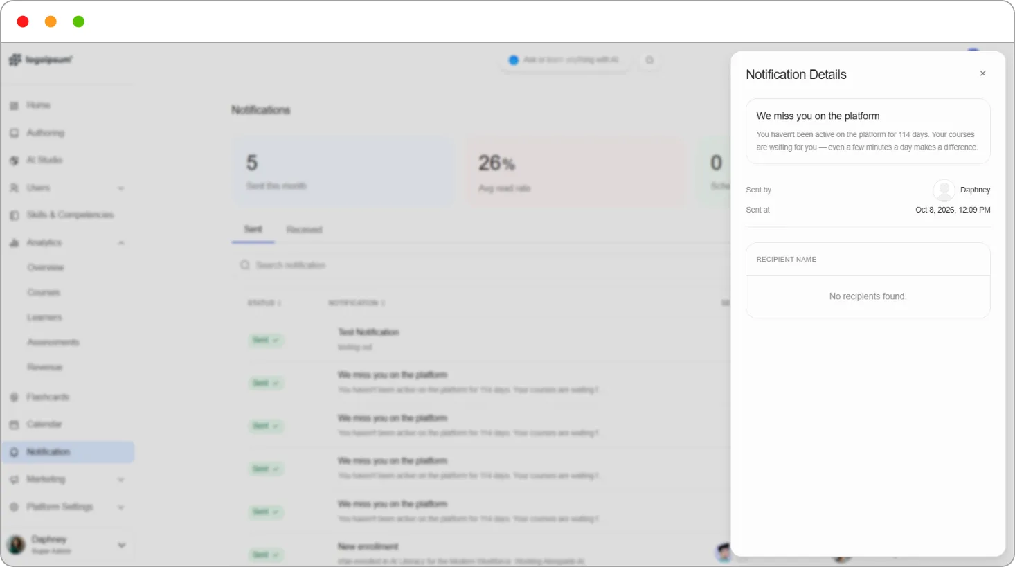Open Analytics Overview subitem
Image resolution: width=1015 pixels, height=567 pixels.
click(46, 268)
